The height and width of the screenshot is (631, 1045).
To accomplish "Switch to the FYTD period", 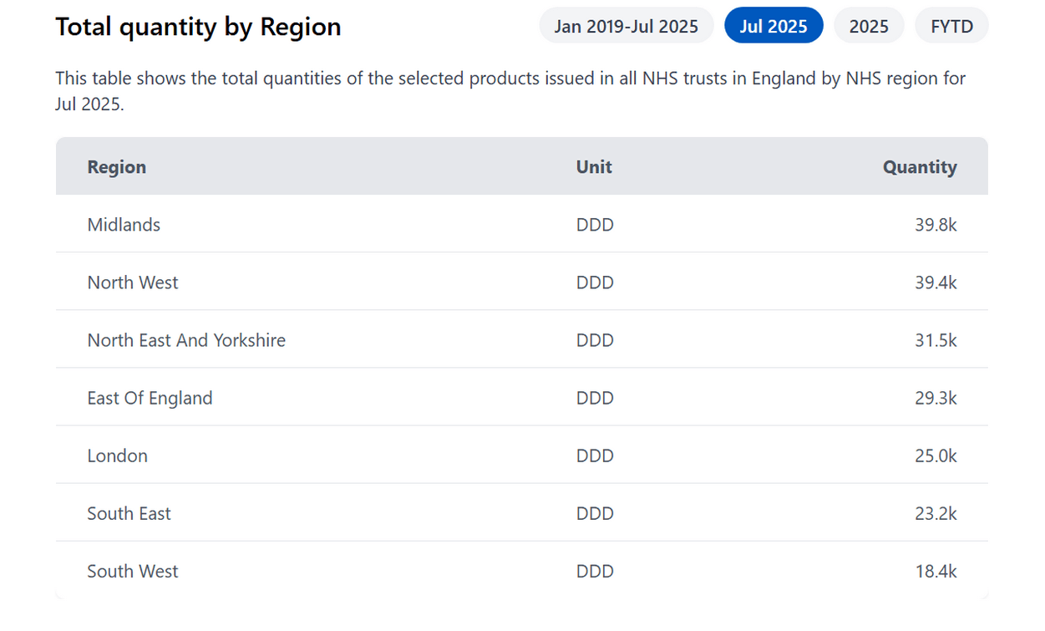I will (951, 26).
